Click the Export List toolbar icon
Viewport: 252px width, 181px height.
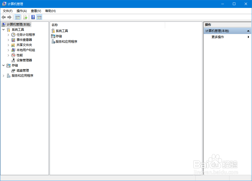[25, 17]
